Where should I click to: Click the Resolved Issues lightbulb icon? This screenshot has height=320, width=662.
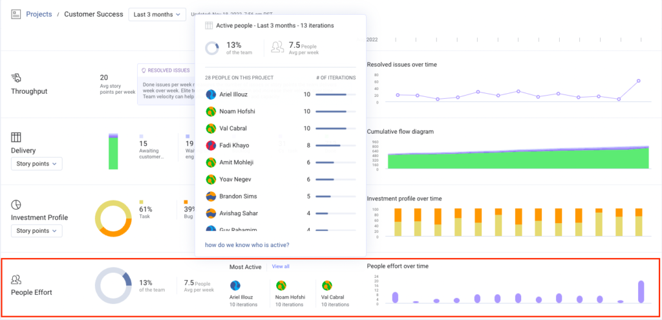coord(144,70)
